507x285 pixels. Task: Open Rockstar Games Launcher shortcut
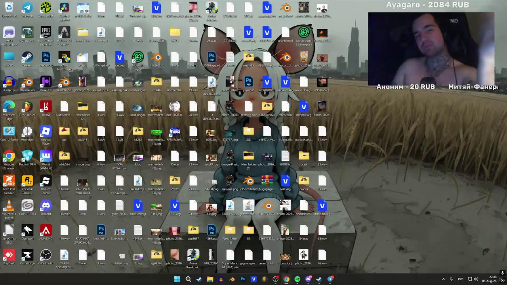tap(27, 185)
